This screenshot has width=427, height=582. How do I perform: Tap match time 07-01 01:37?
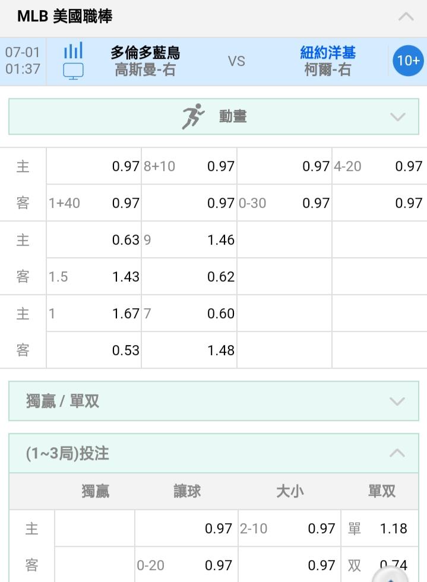pos(23,61)
